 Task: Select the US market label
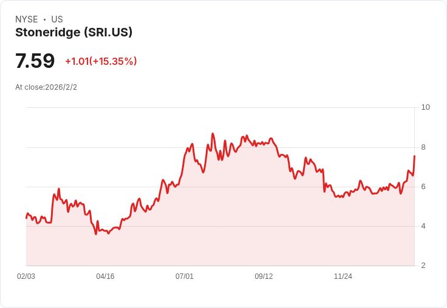pyautogui.click(x=57, y=19)
